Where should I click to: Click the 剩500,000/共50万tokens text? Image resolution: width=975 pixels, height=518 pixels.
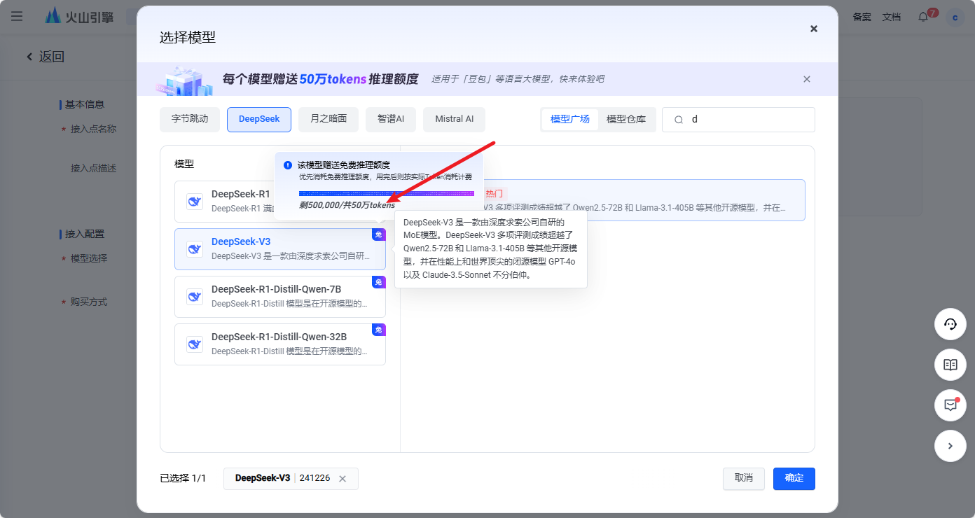click(x=347, y=205)
